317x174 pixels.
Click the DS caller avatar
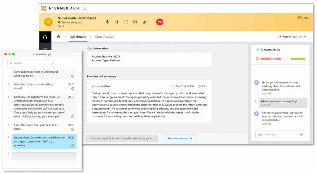tap(48, 22)
